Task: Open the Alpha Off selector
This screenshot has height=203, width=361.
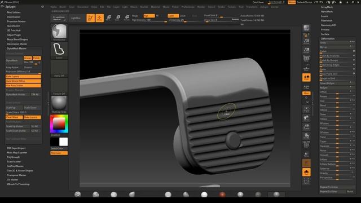Action: click(x=59, y=68)
